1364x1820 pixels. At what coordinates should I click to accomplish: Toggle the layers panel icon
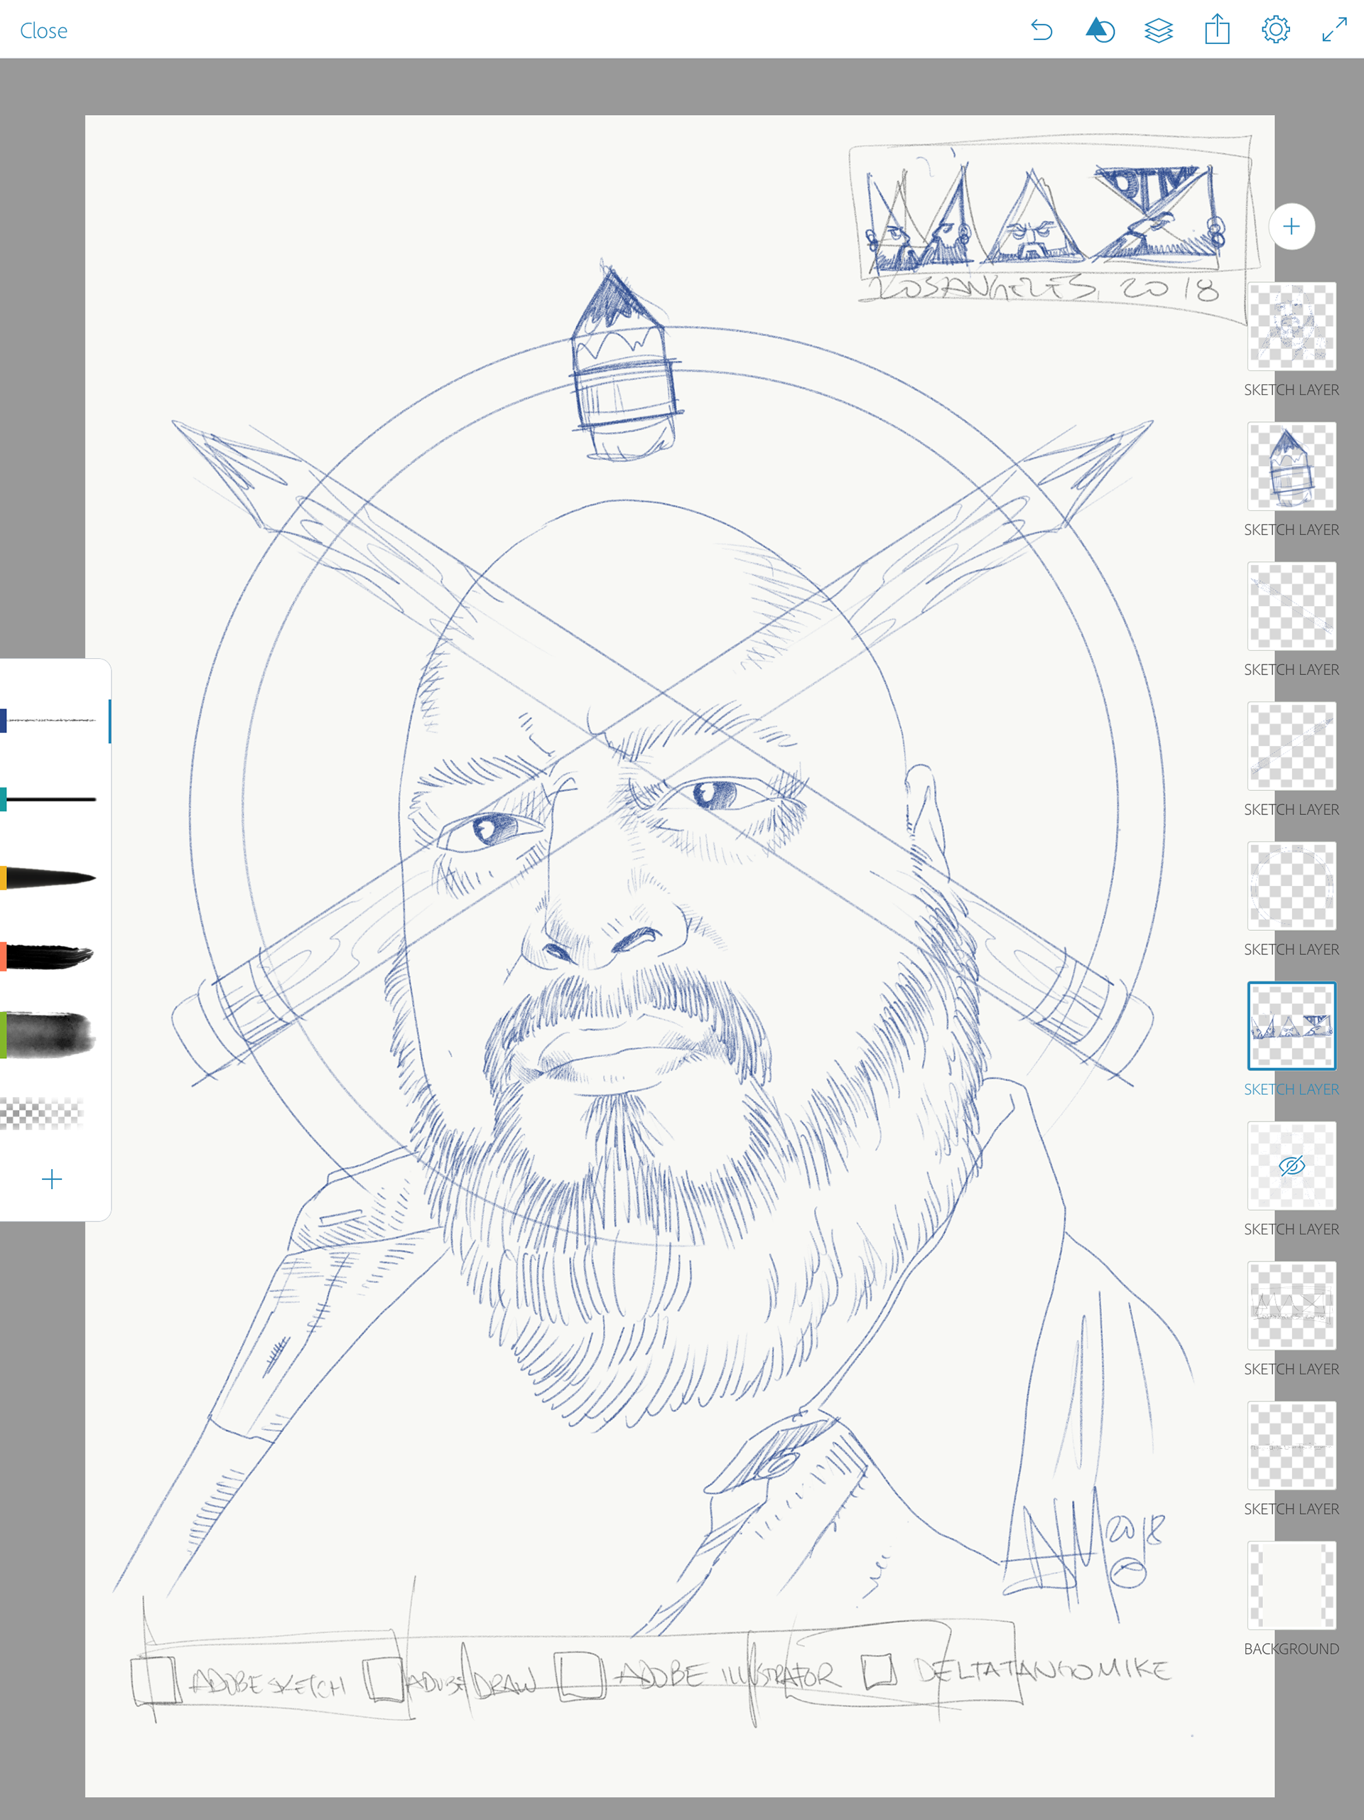tap(1158, 31)
